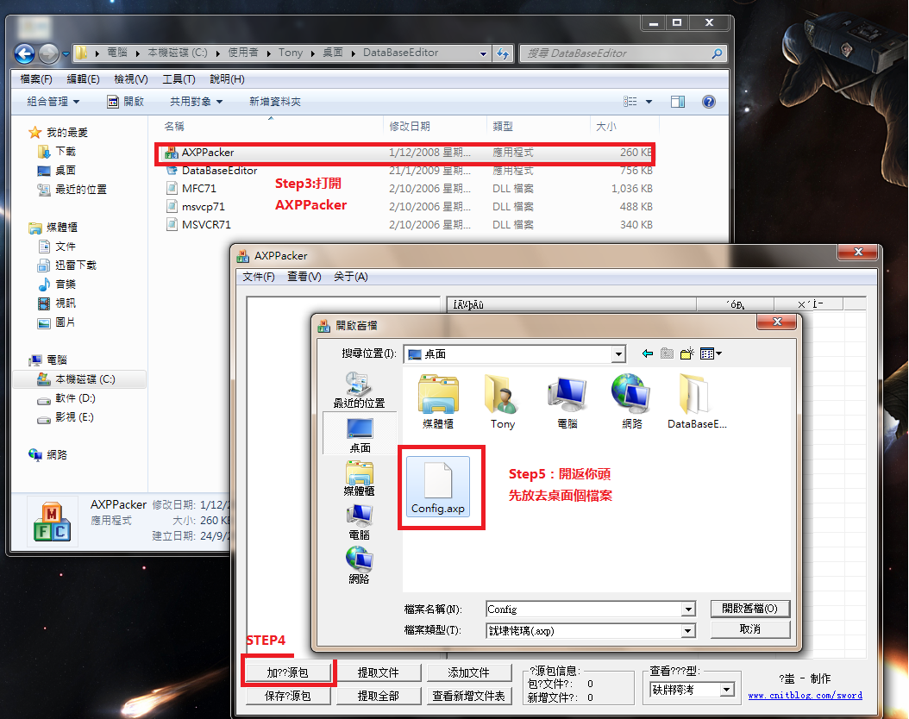The width and height of the screenshot is (909, 719).
Task: Open view menu icon in open-file dialog
Action: pyautogui.click(x=710, y=353)
